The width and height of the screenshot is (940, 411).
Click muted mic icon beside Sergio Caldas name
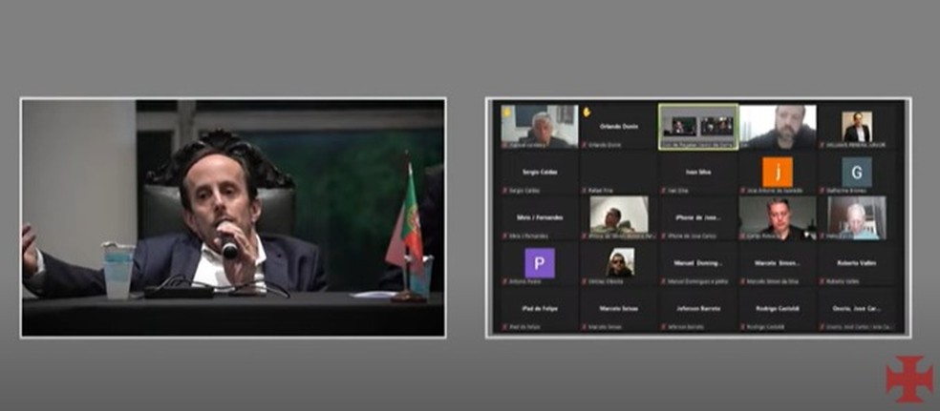click(504, 191)
